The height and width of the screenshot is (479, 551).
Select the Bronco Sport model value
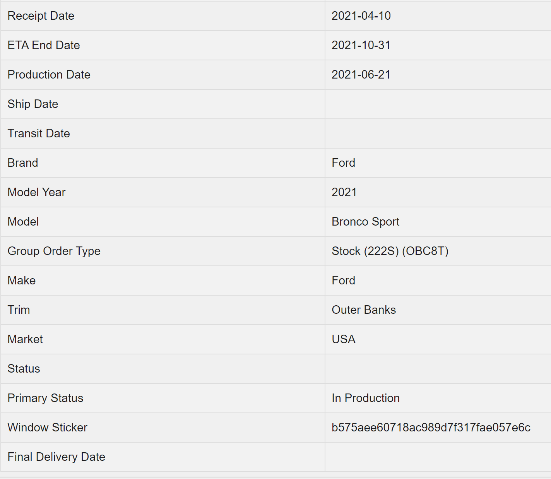point(365,222)
